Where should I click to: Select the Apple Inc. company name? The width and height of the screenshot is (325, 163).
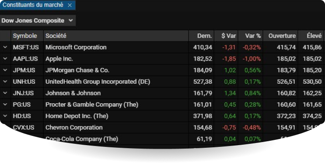pyautogui.click(x=59, y=59)
